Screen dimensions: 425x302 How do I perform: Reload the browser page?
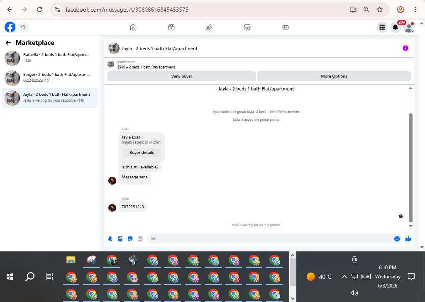coord(39,10)
